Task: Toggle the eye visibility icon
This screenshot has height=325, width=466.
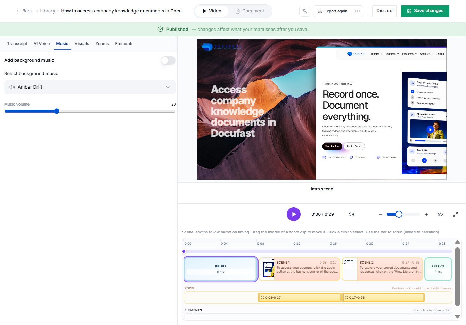Action: pos(440,214)
